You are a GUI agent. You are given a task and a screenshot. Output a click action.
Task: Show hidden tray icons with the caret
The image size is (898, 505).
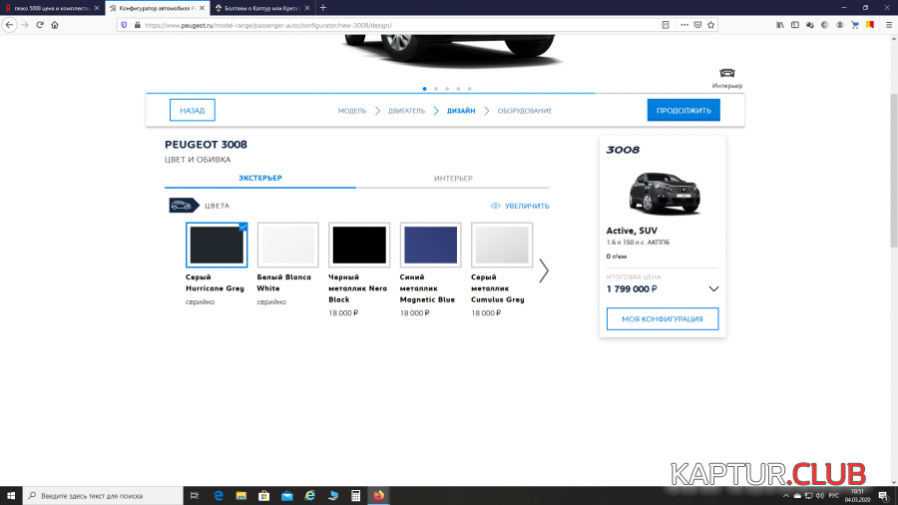786,495
